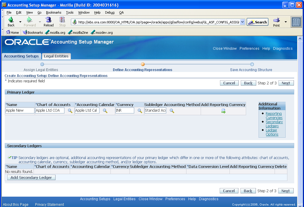Click the primary ledger Name field
This screenshot has width=304, height=207.
pos(19,110)
